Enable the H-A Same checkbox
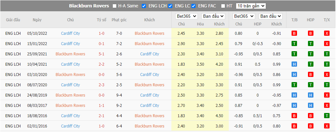The image size is (336, 132). 115,6
